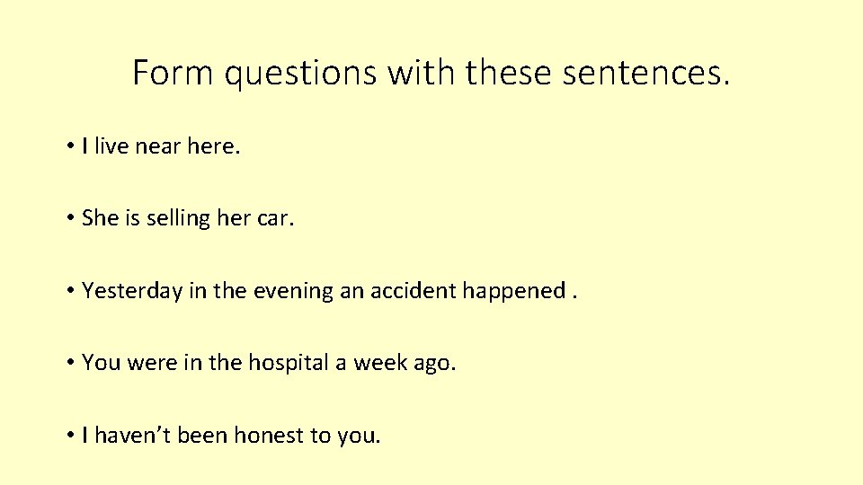Screen dimensions: 863x485
Task: Click the bullet before 'She is selling her car'
Action: point(70,218)
